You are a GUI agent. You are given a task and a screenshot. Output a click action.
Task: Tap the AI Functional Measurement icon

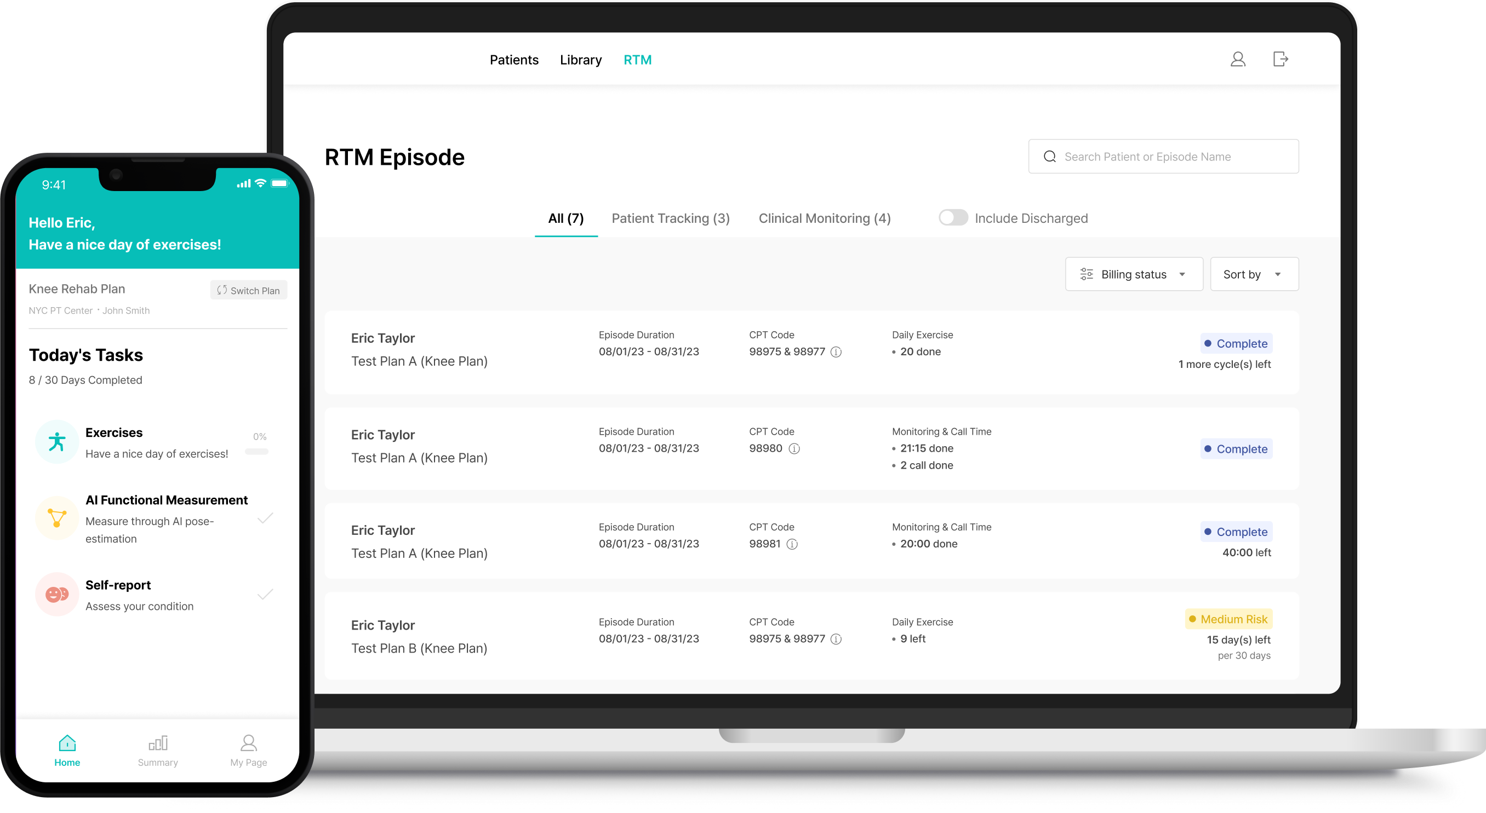click(x=56, y=518)
